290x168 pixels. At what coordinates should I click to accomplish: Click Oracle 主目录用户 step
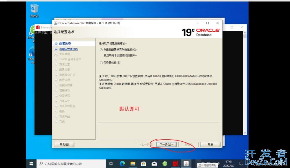[x=70, y=59]
